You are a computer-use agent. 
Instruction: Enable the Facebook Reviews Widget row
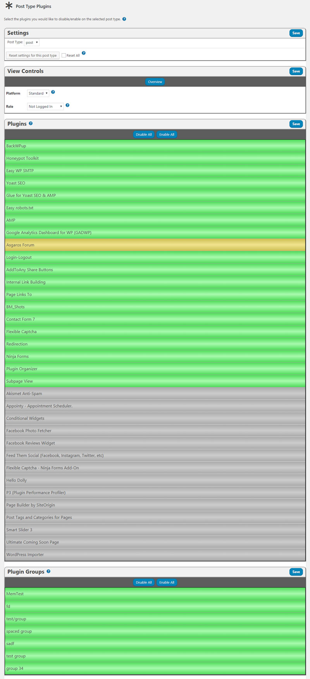click(x=155, y=443)
